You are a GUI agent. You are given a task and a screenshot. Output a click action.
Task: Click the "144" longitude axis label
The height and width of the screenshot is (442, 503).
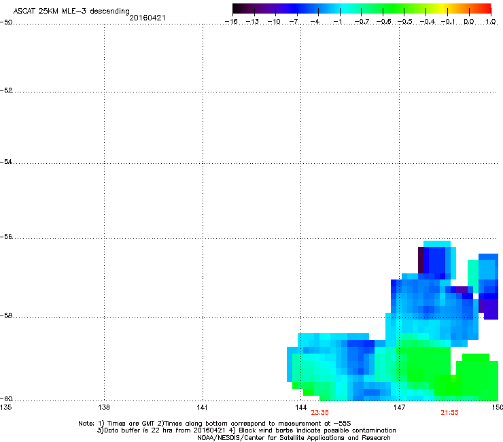[x=300, y=407]
